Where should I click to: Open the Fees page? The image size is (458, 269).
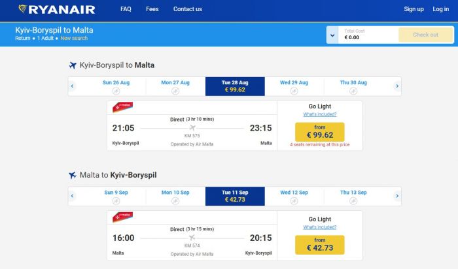click(152, 9)
